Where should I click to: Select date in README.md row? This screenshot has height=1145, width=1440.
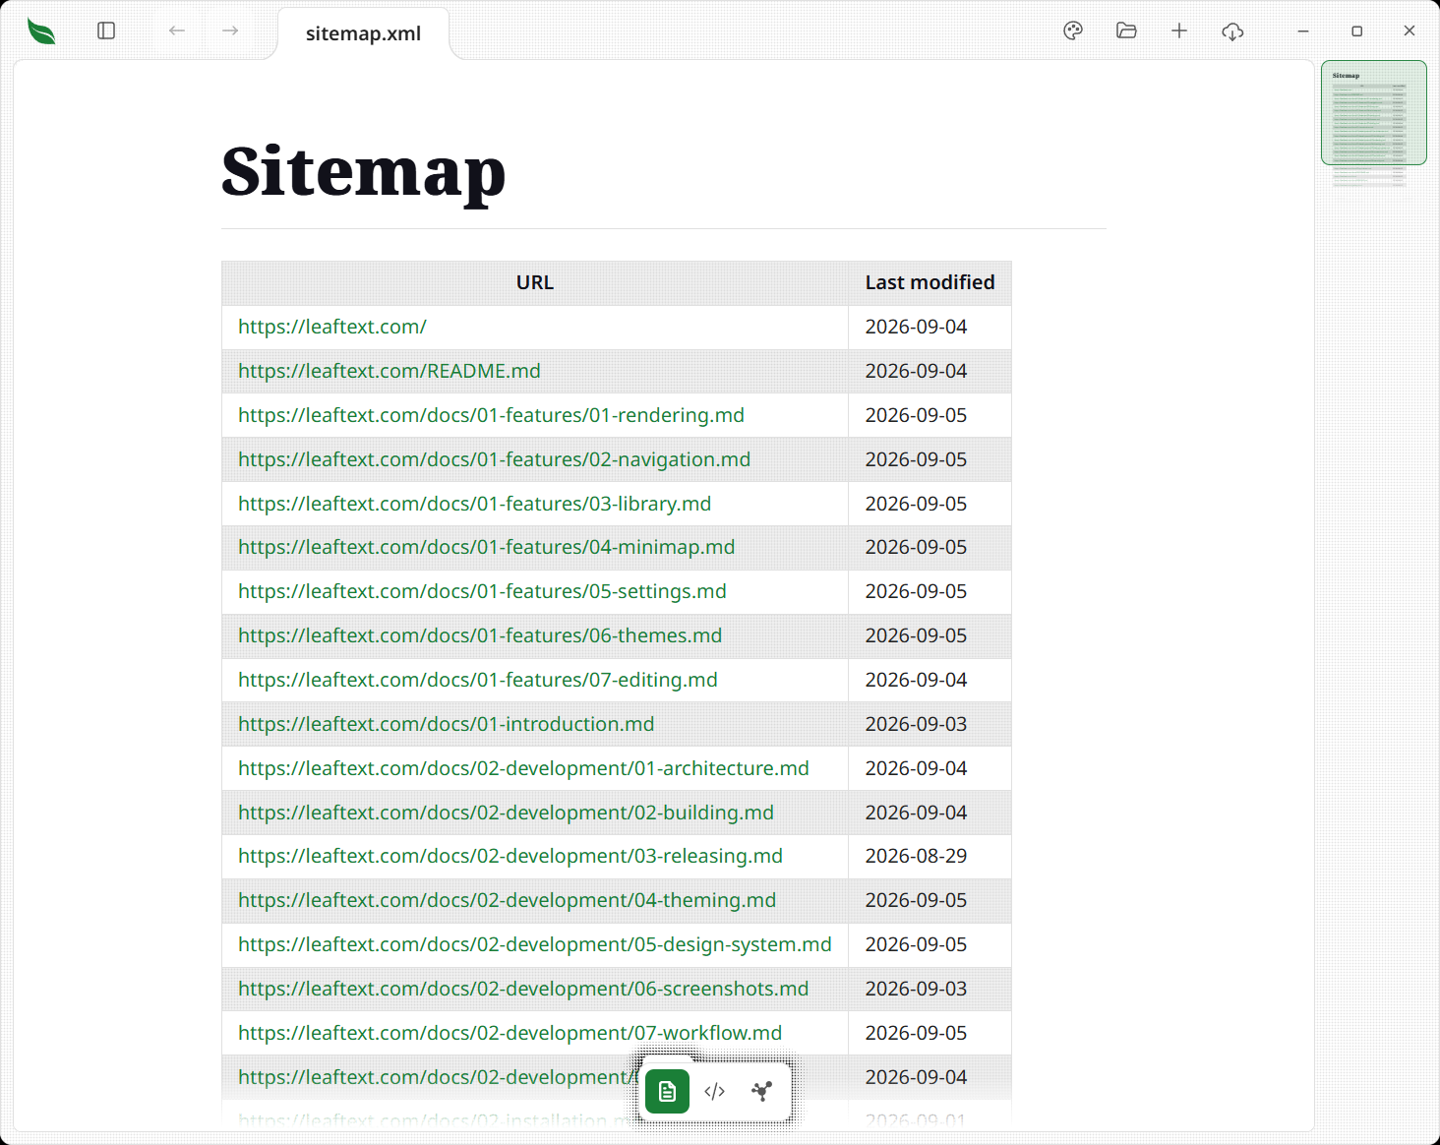916,371
